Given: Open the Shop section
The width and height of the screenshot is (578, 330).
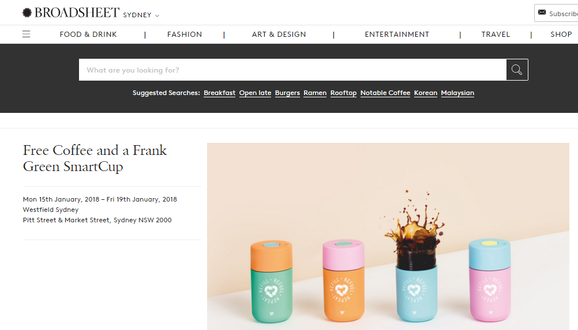Looking at the screenshot, I should (561, 34).
